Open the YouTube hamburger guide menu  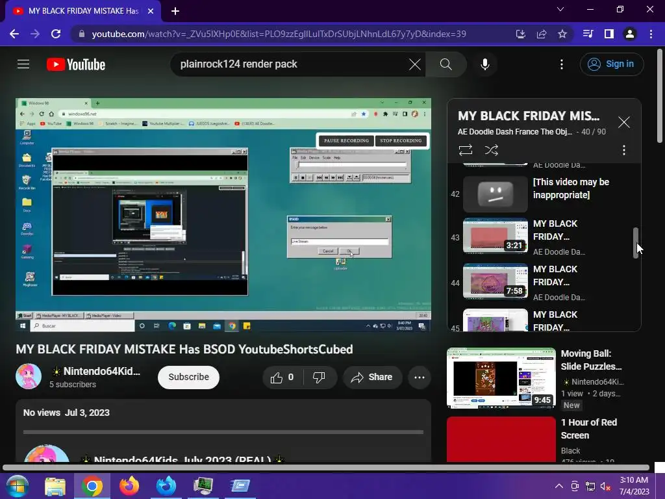click(23, 64)
